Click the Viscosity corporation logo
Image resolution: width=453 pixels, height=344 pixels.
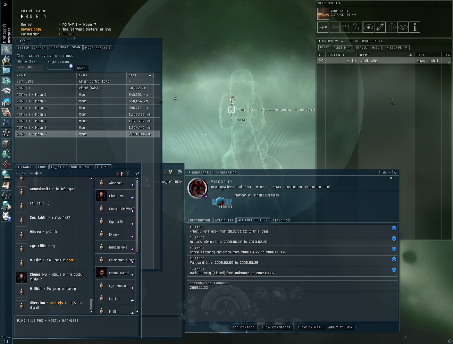(x=198, y=188)
